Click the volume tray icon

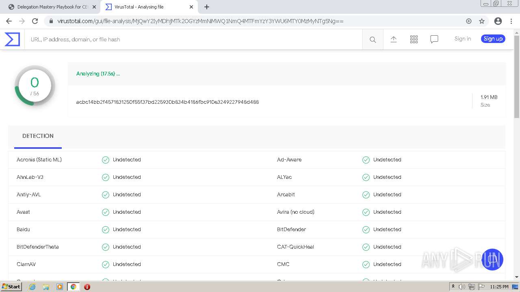click(x=462, y=287)
